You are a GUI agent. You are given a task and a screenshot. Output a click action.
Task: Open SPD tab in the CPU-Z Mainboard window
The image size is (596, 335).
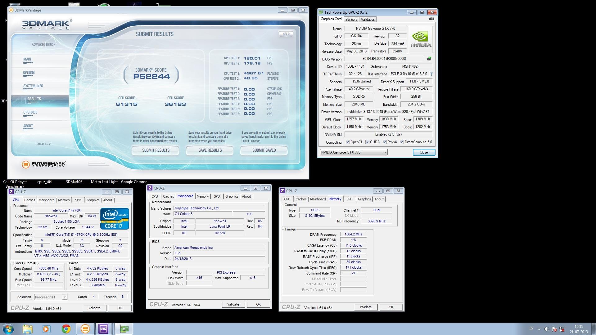point(217,196)
